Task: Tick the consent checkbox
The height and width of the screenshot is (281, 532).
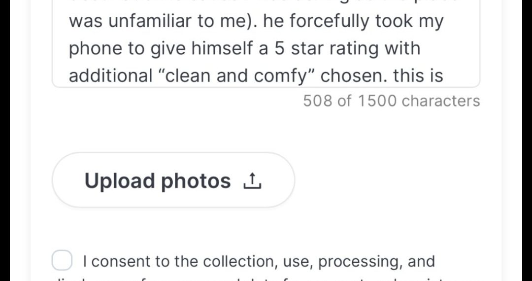Action: pyautogui.click(x=62, y=261)
